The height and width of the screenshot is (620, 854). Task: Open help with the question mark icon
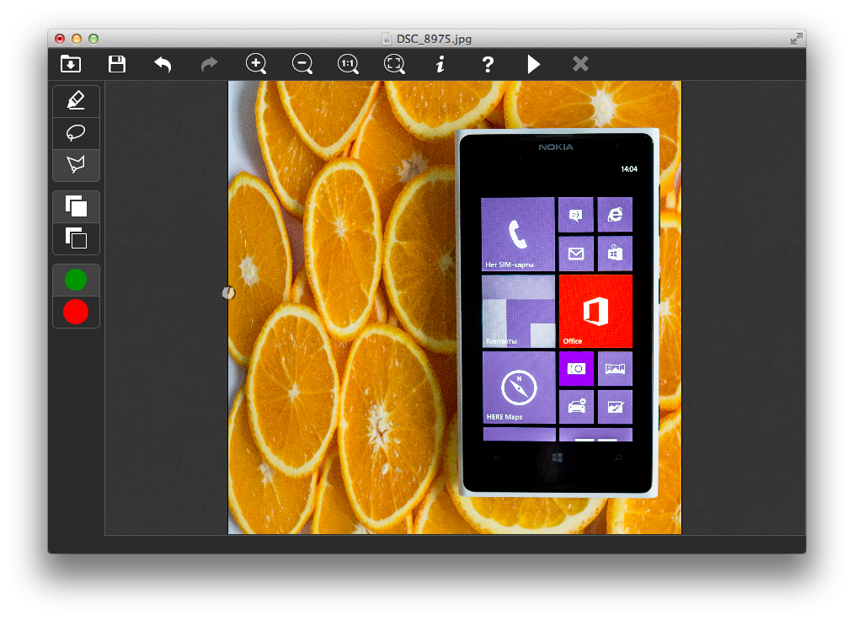[488, 64]
